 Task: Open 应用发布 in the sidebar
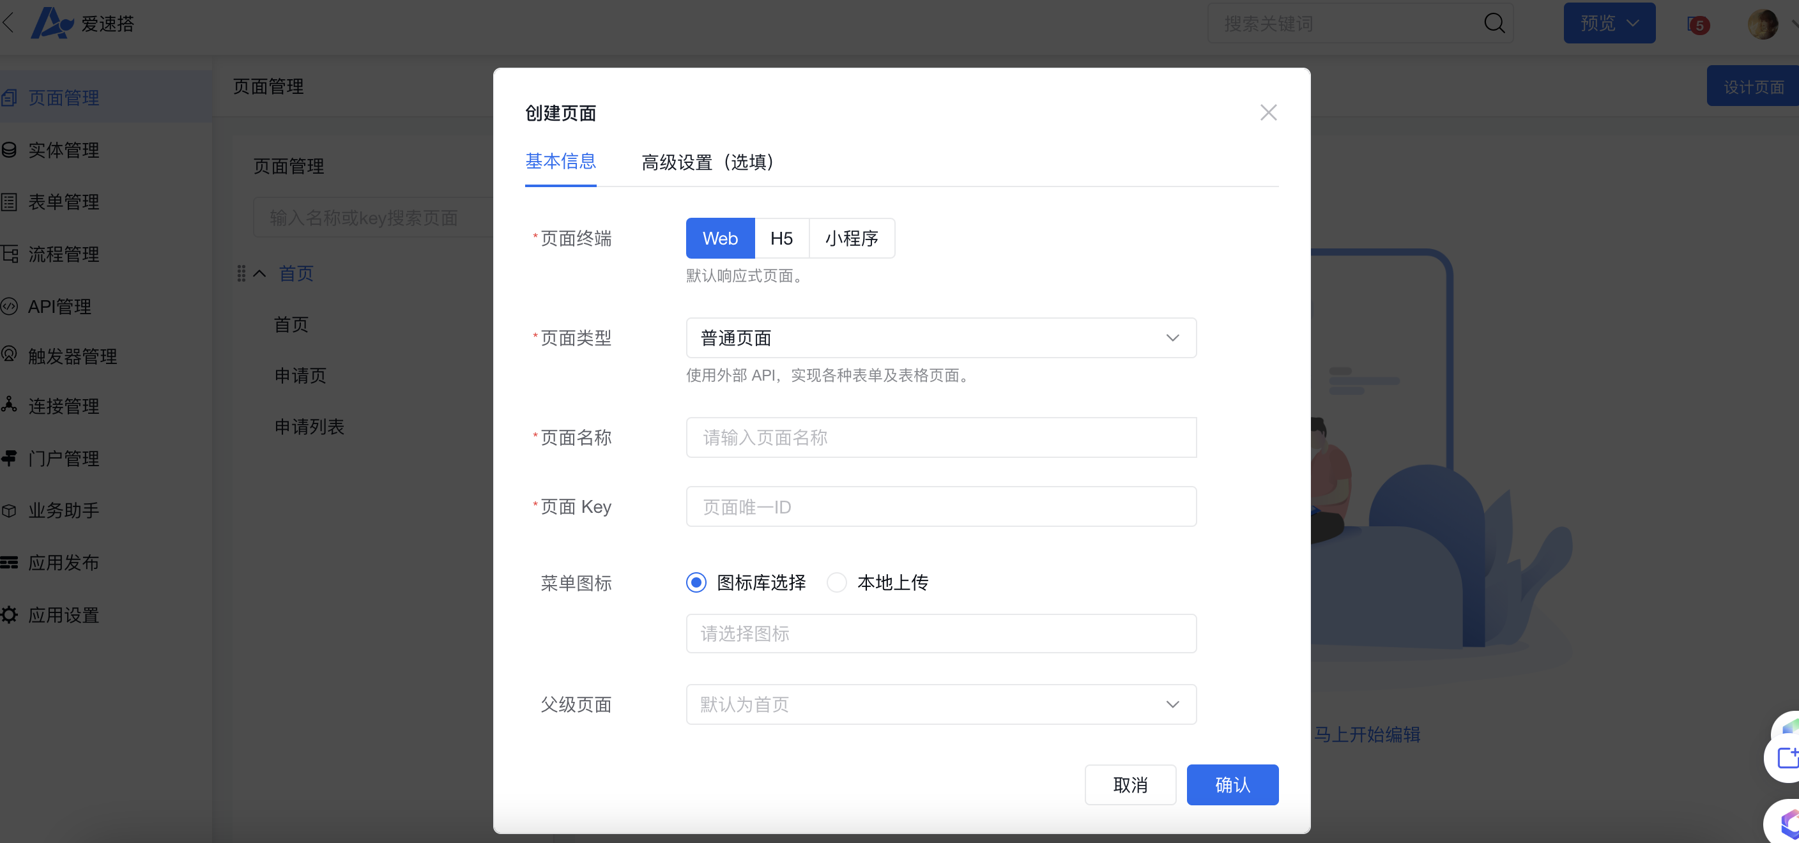63,562
